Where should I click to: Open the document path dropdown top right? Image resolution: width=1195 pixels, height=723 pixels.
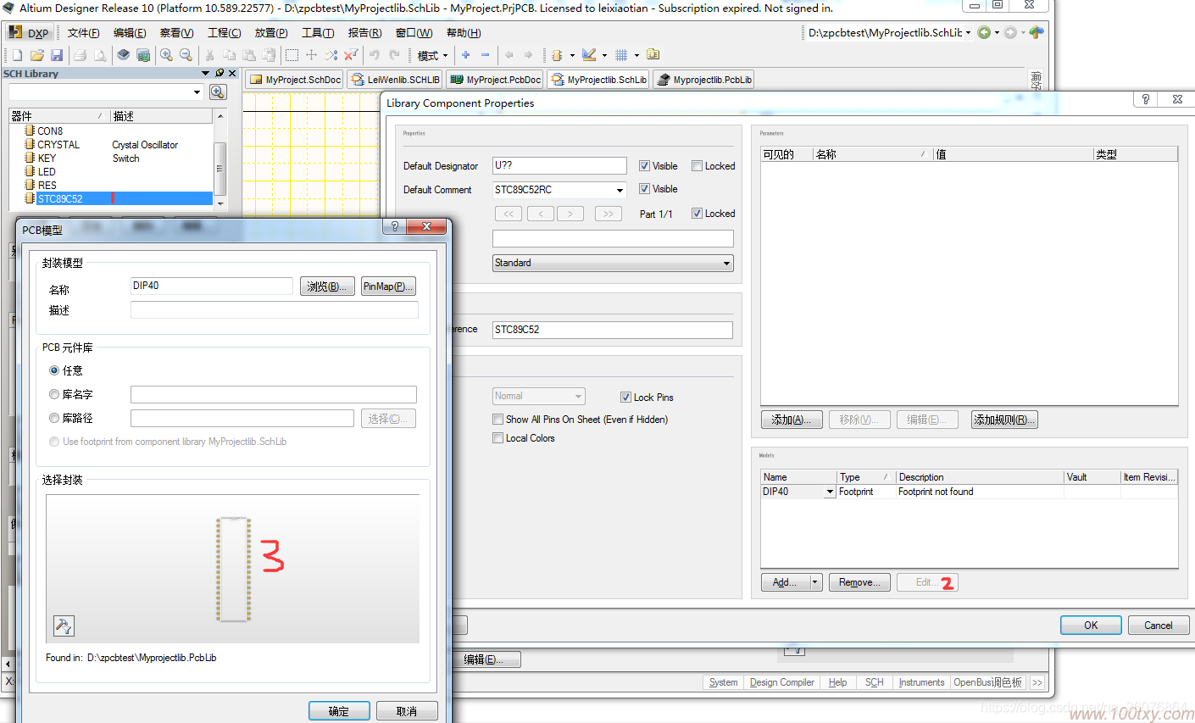[968, 32]
